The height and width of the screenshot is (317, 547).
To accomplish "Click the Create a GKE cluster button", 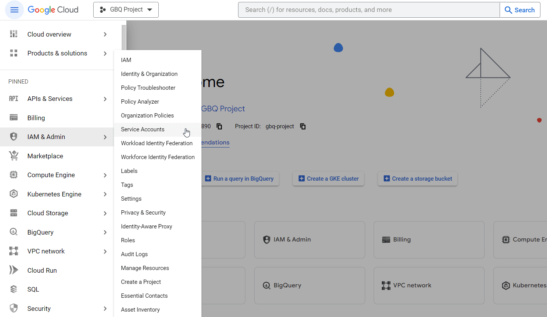I will [328, 179].
